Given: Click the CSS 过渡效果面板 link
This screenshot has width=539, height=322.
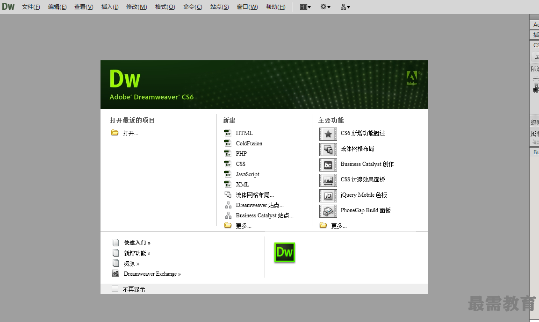Looking at the screenshot, I should click(363, 179).
